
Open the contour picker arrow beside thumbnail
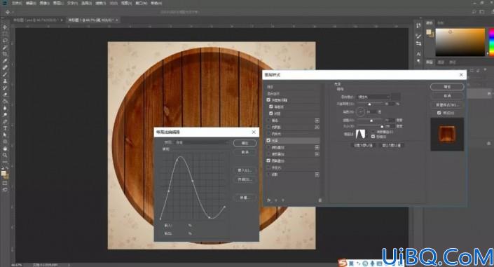[367, 135]
